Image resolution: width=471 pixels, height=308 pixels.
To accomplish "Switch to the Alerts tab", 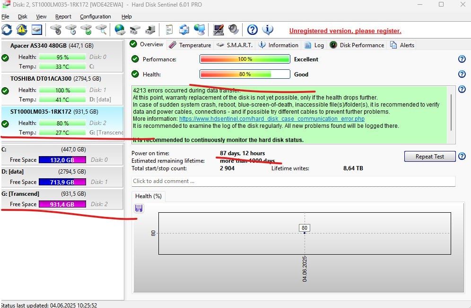I will pyautogui.click(x=402, y=45).
